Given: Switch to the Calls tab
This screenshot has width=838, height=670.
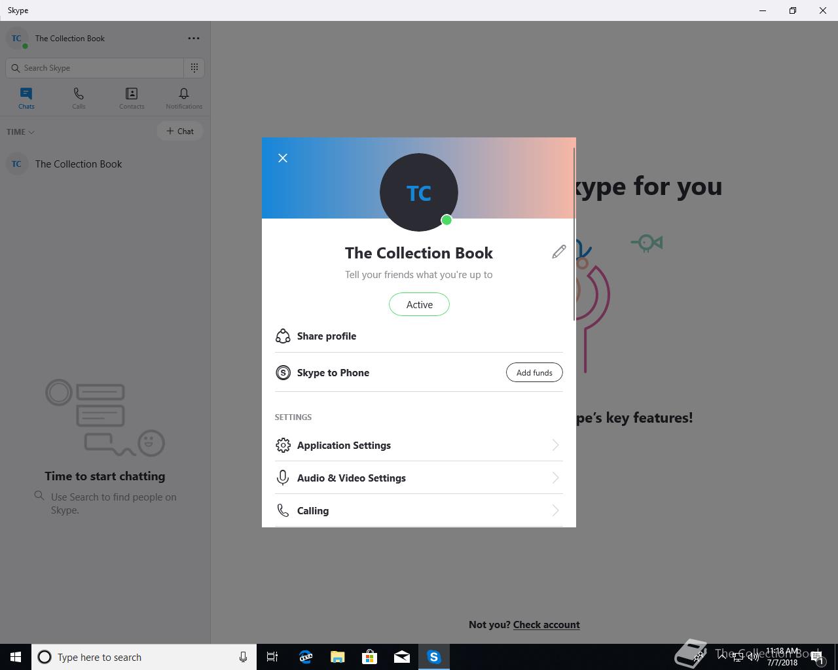Looking at the screenshot, I should (x=79, y=98).
